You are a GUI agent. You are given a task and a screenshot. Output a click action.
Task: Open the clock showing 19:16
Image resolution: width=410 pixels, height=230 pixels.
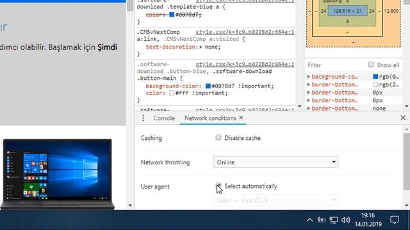coord(368,215)
